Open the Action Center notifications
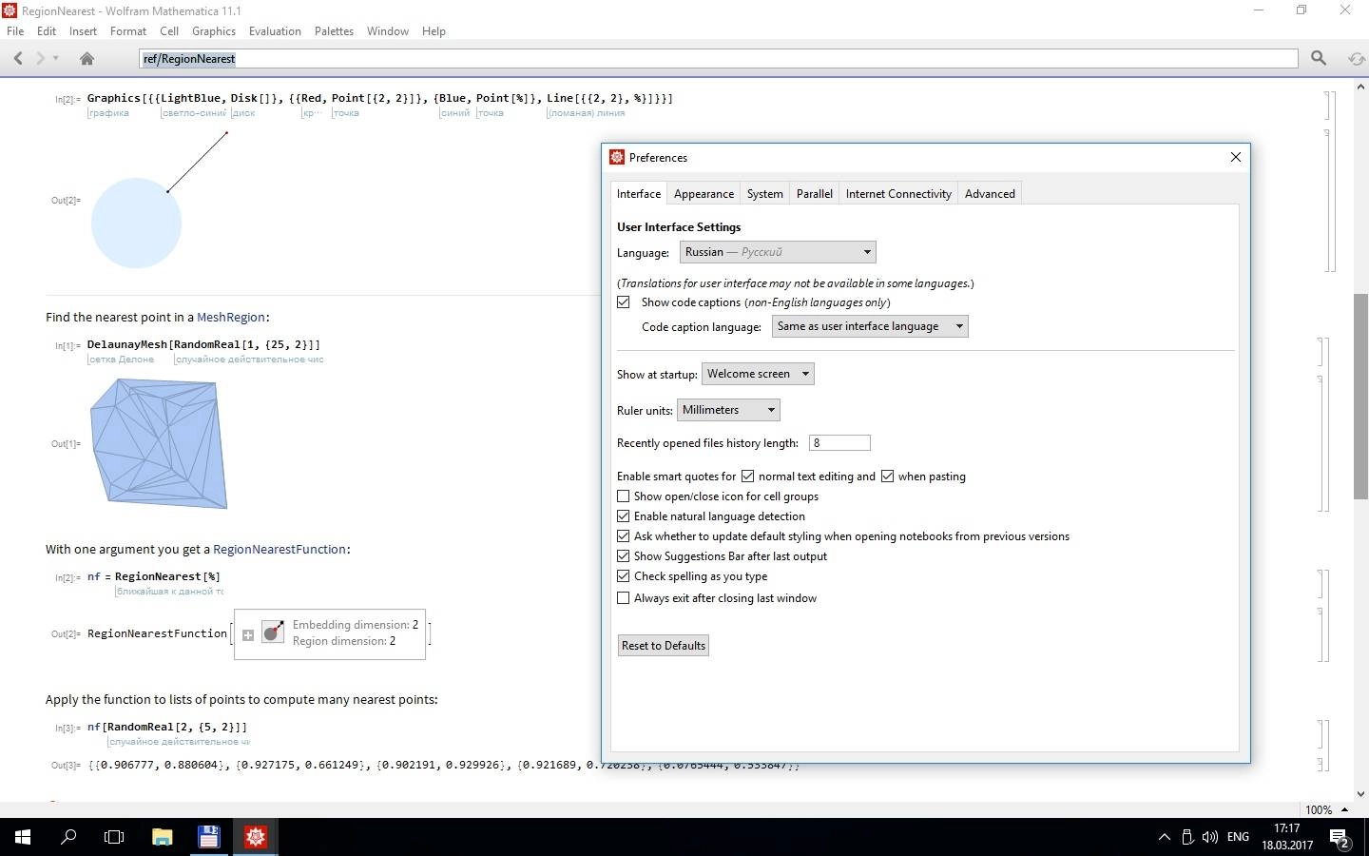This screenshot has width=1369, height=856. 1340,838
